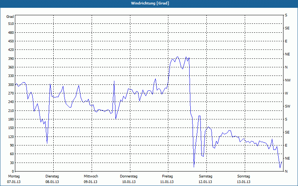
Task: Click the 'Sonntag' day label
Action: tap(244, 176)
